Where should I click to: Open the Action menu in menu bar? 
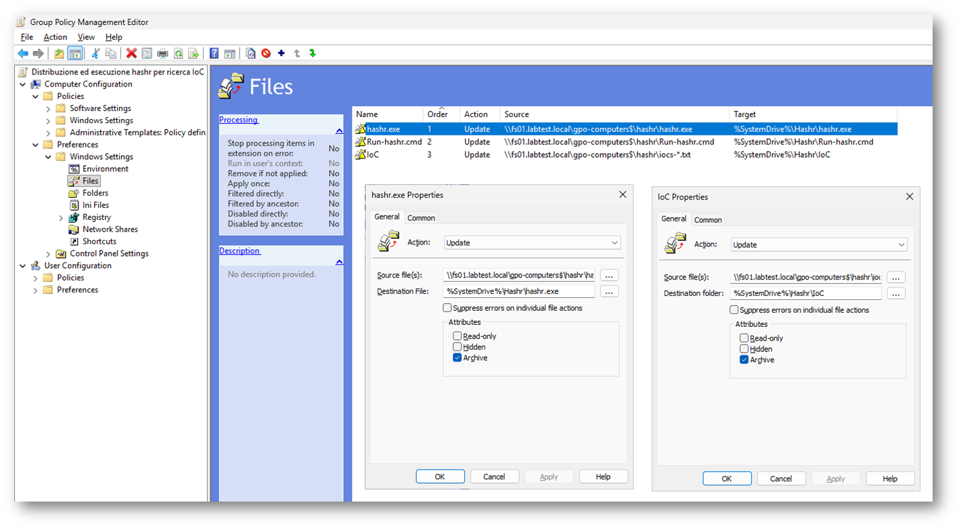(x=55, y=37)
